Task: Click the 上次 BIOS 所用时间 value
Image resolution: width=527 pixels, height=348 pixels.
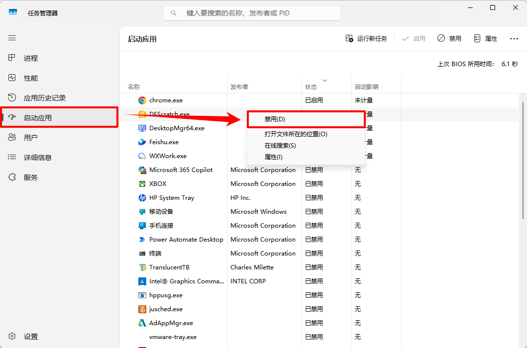Action: (x=510, y=64)
